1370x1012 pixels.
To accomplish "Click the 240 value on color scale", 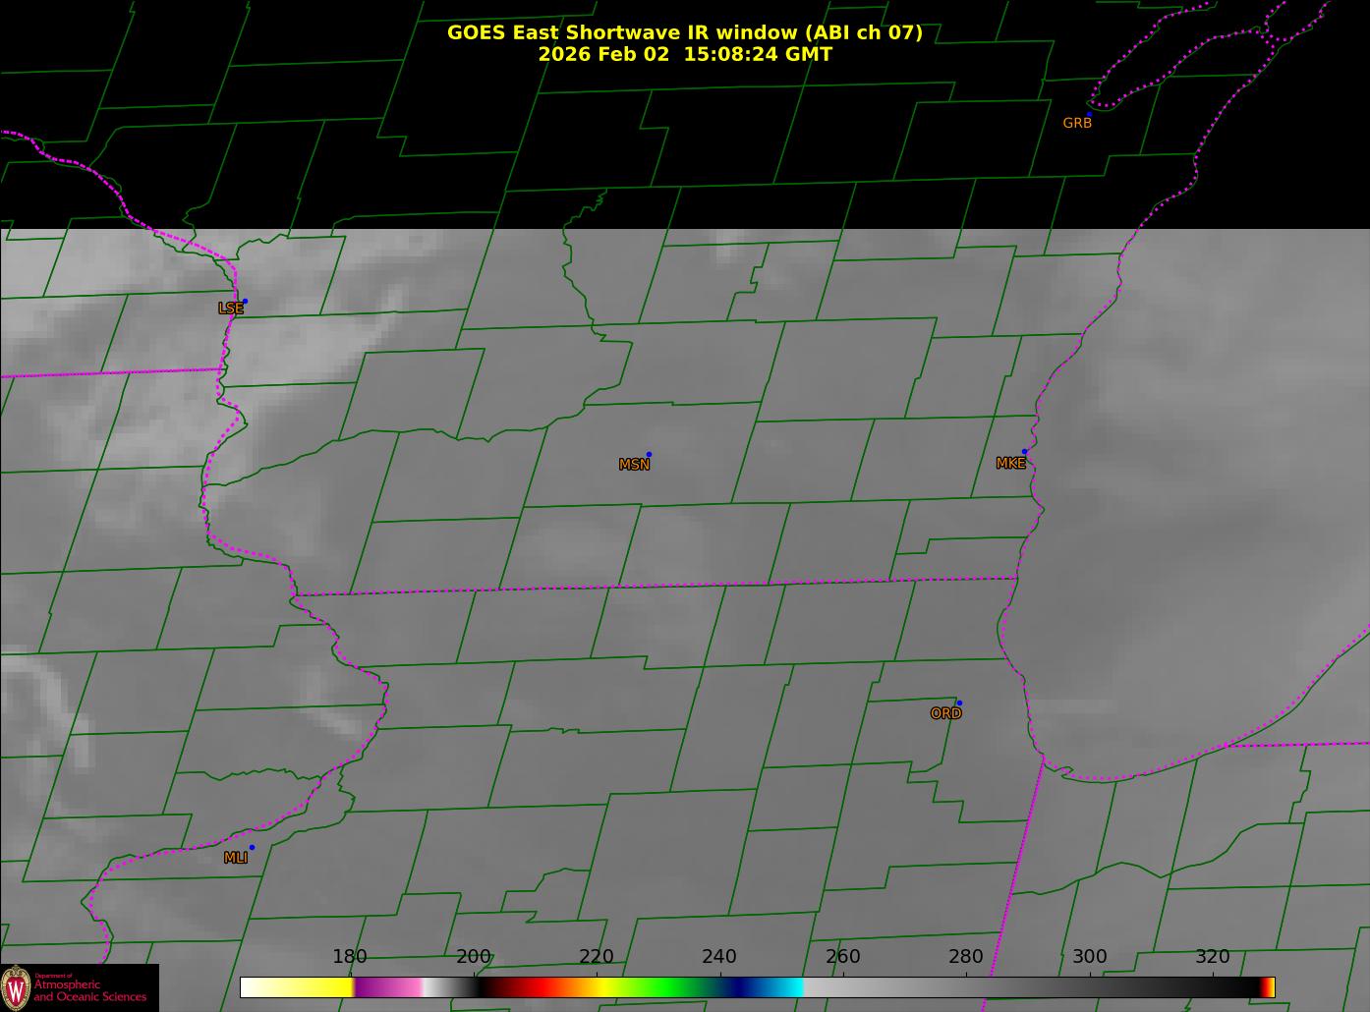I will [x=719, y=957].
